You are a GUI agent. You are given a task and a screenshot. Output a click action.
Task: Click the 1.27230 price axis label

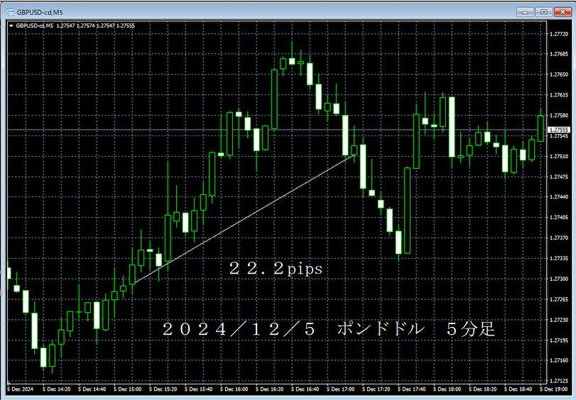click(558, 320)
